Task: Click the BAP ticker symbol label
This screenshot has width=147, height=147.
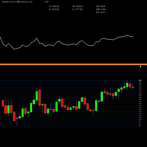Action: click(47, 2)
